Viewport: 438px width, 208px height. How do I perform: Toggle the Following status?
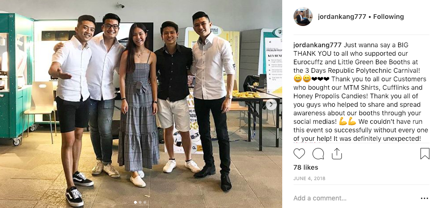click(x=389, y=17)
